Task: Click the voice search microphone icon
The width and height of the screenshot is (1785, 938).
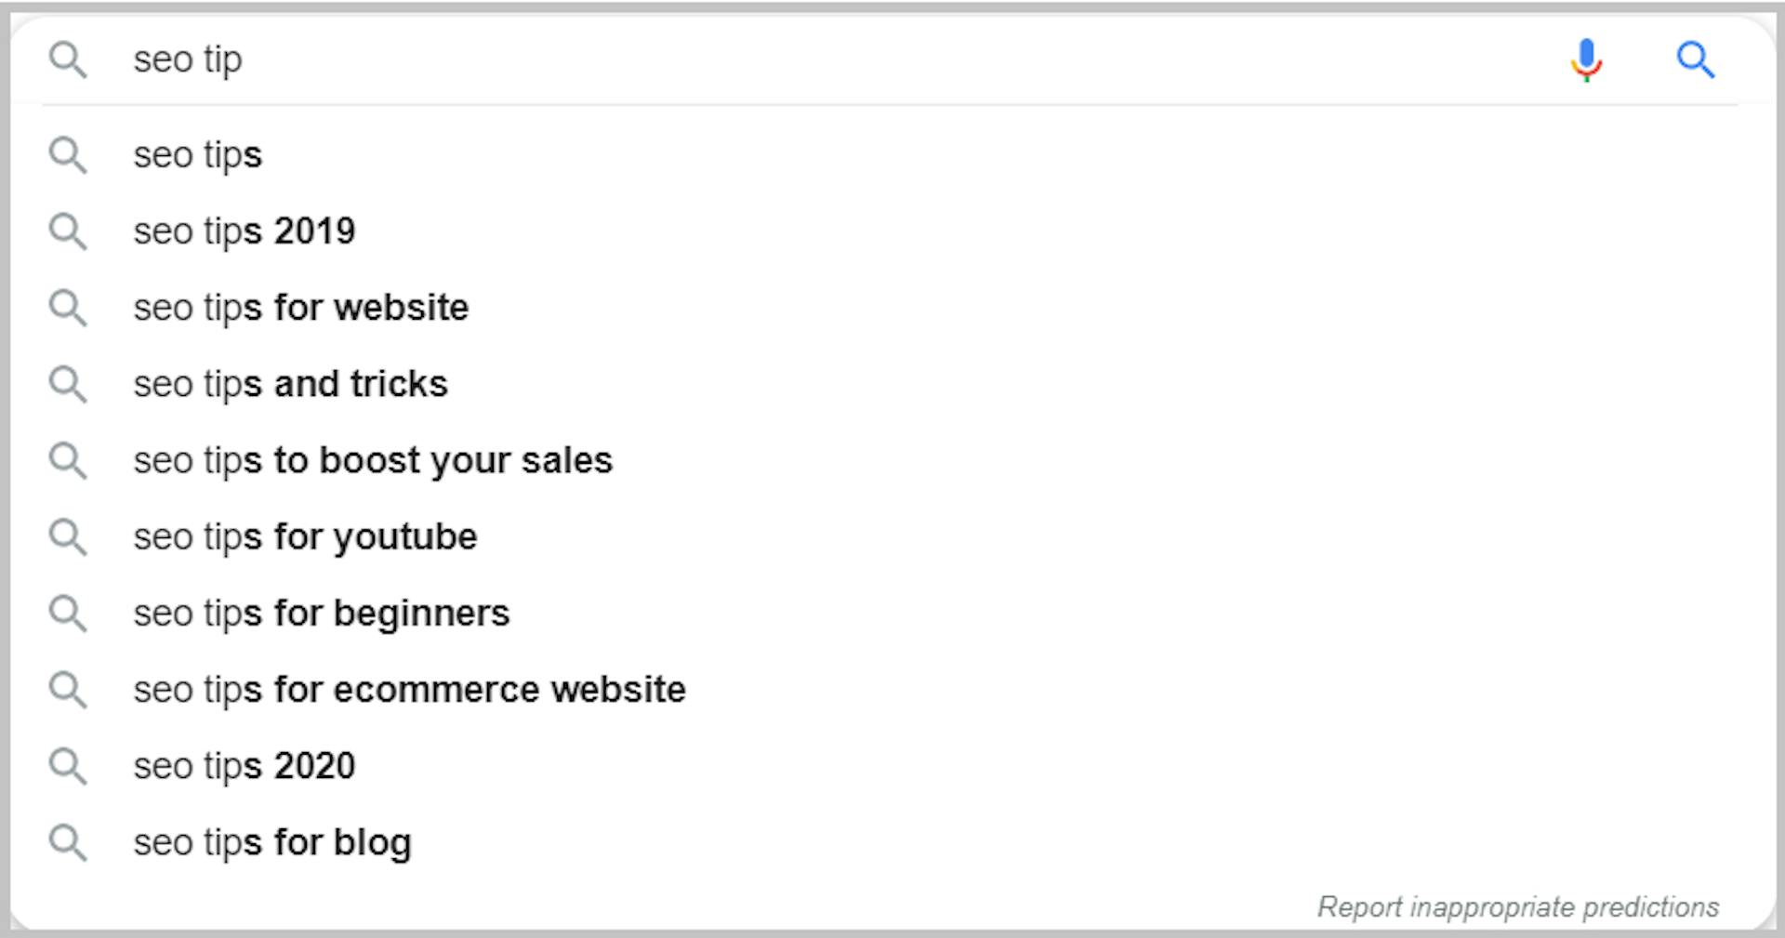Action: click(x=1586, y=60)
